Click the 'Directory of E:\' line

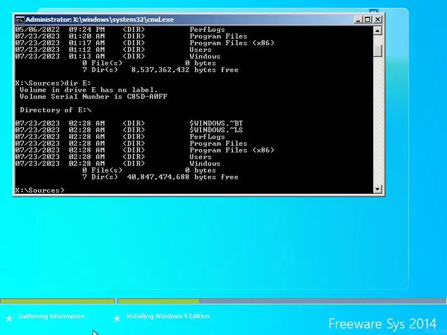[55, 110]
